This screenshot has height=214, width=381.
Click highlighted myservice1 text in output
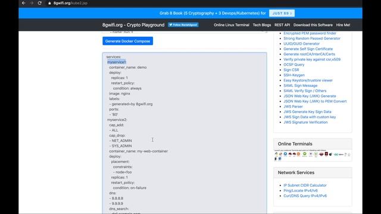pos(117,62)
